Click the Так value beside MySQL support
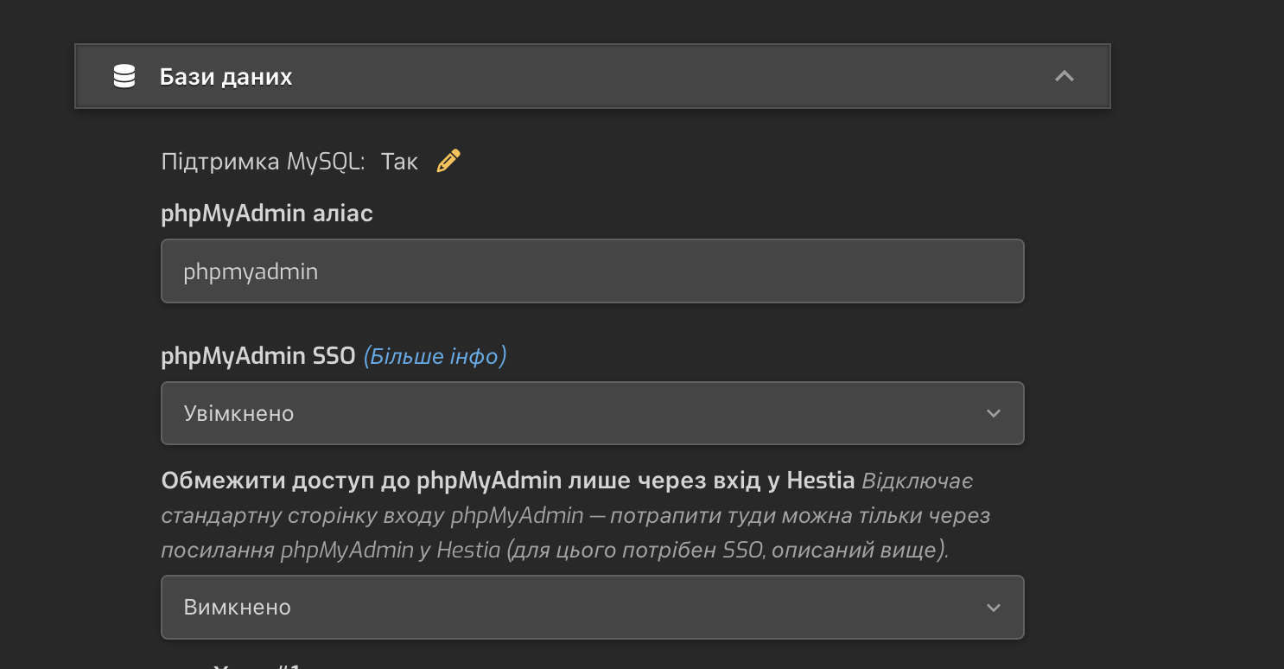 pyautogui.click(x=399, y=162)
